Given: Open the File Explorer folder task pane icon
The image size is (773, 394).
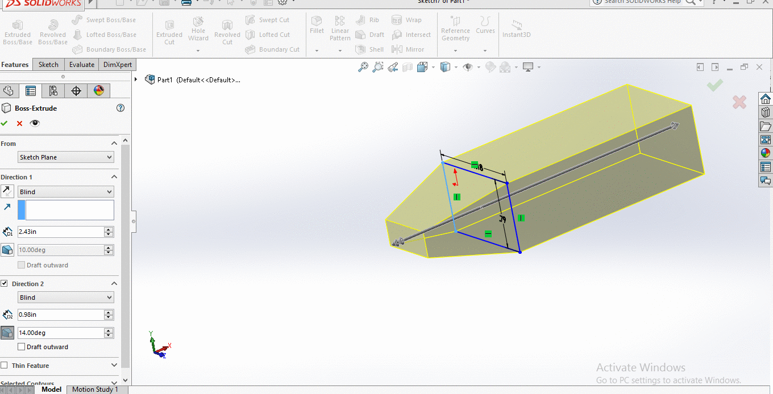Looking at the screenshot, I should pos(766,125).
